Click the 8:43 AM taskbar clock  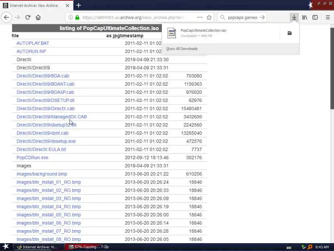(x=322, y=247)
